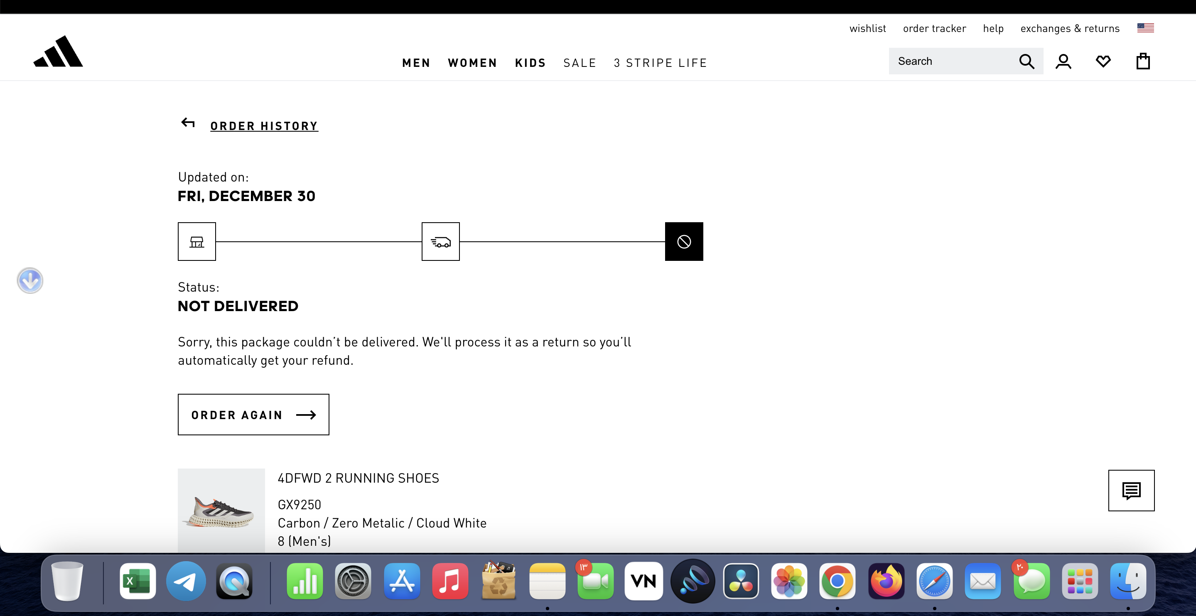This screenshot has width=1196, height=616.
Task: Open the MEN menu
Action: [x=416, y=63]
